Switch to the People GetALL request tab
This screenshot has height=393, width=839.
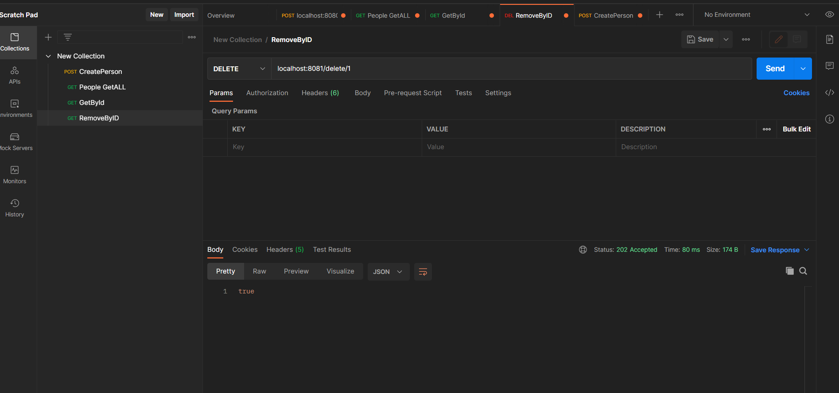(388, 15)
